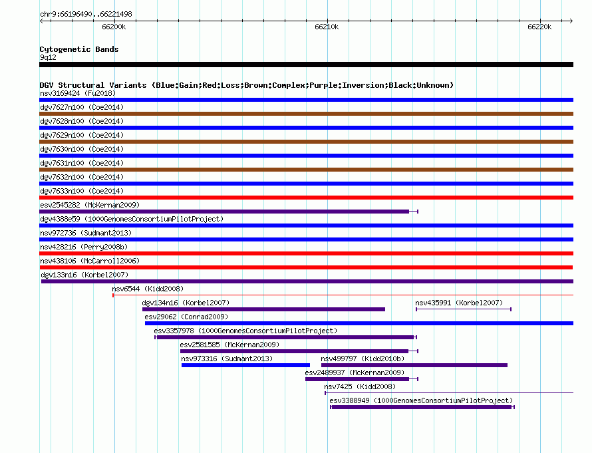Open the esv3388949 (1000GenomesConsortiumPilotProject) label
This screenshot has height=453, width=592.
point(421,400)
